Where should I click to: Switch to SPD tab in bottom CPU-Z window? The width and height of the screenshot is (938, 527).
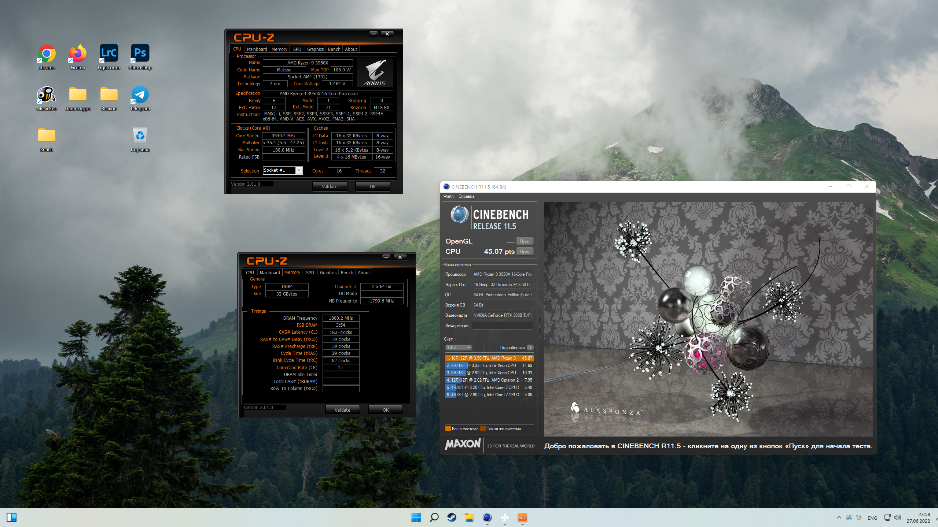(310, 272)
